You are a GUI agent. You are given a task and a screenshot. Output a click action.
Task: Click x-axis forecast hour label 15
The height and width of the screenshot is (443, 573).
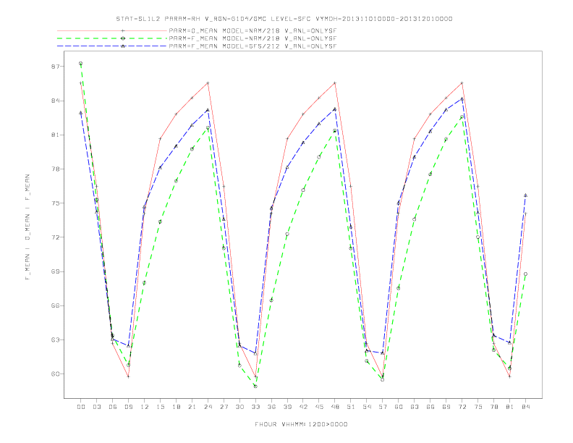click(x=160, y=407)
